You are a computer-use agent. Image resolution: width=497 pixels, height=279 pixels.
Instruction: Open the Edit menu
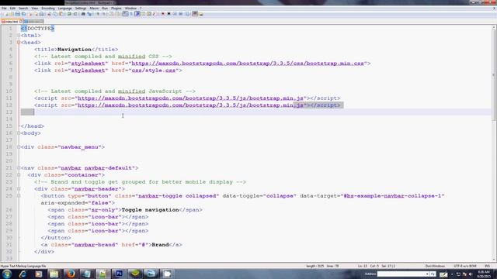(12, 9)
